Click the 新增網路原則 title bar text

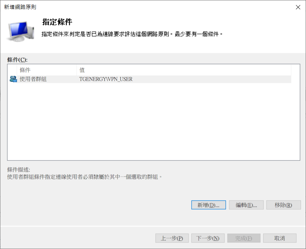click(x=20, y=7)
